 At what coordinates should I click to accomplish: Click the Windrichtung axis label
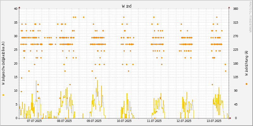[x=246, y=63]
